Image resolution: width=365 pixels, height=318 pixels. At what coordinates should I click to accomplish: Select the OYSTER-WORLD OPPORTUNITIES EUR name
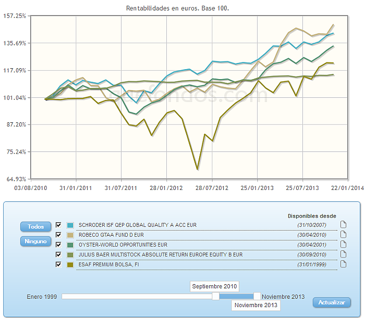[123, 245]
